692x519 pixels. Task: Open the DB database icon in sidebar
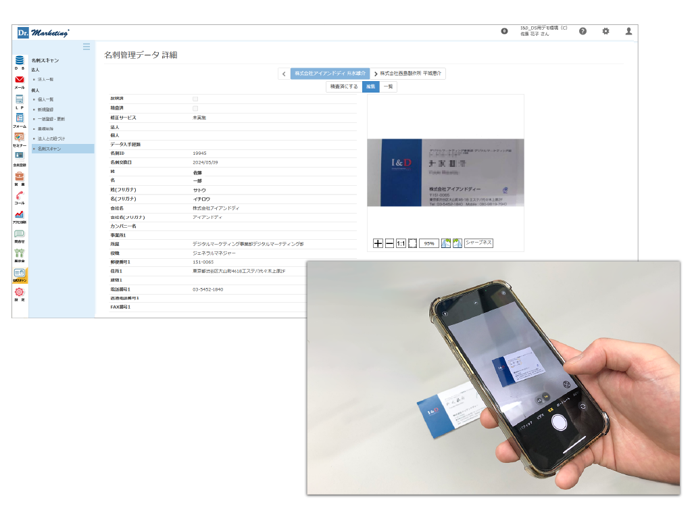(x=20, y=61)
